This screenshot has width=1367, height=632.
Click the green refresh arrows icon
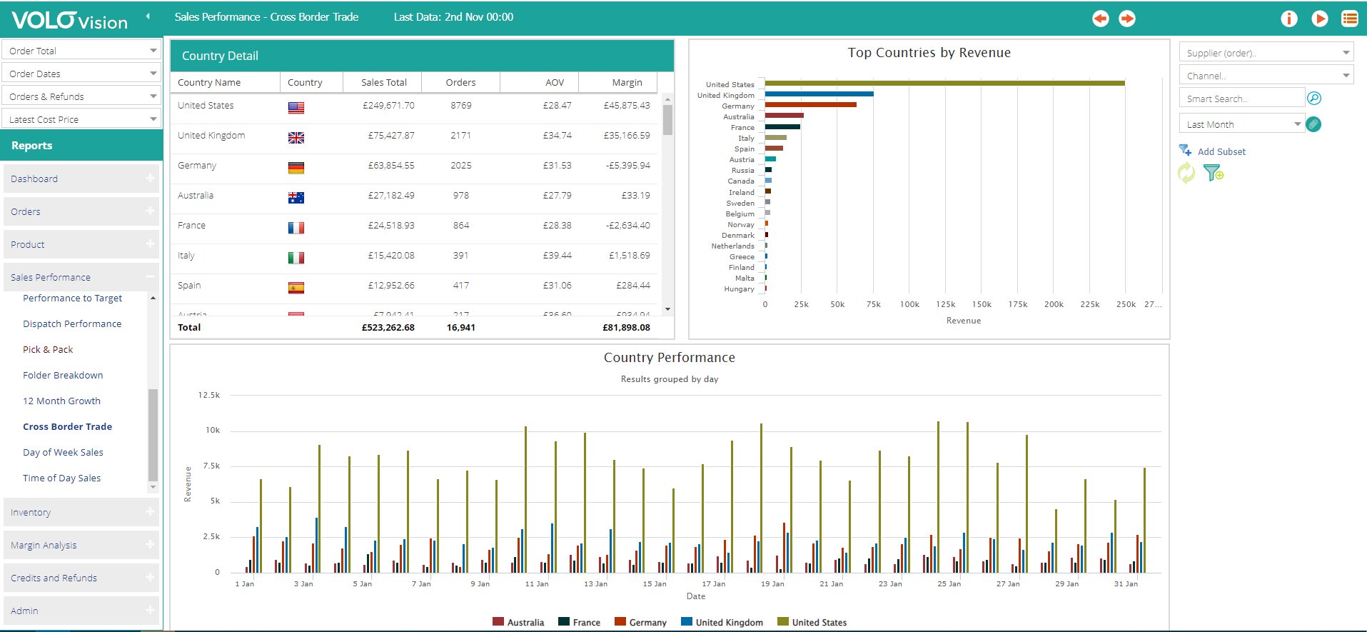click(1186, 173)
